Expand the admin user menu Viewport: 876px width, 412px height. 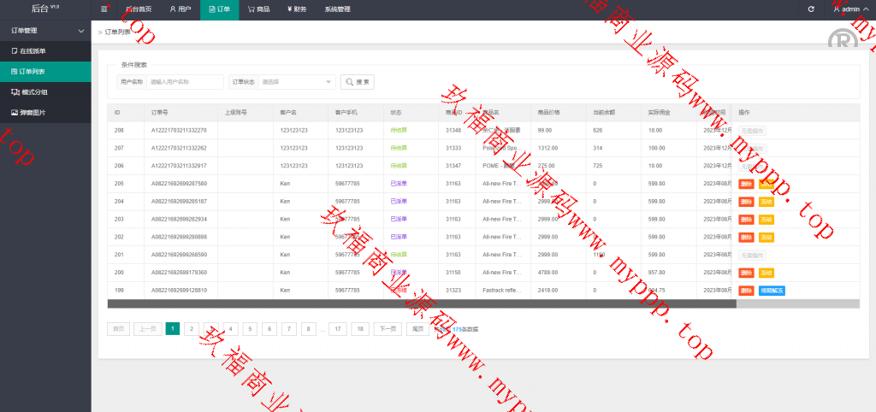click(x=849, y=9)
